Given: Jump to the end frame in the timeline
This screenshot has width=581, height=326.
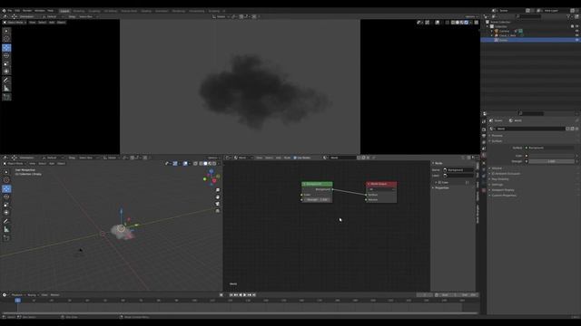Looking at the screenshot, I should click(x=254, y=295).
